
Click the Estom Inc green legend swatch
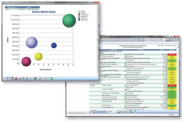pos(79,18)
